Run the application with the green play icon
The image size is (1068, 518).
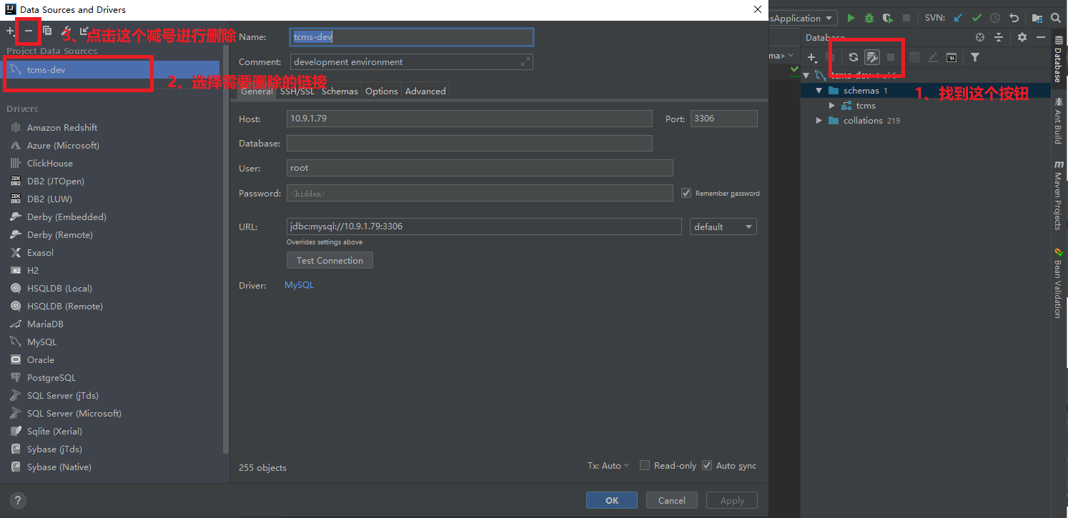[x=851, y=18]
